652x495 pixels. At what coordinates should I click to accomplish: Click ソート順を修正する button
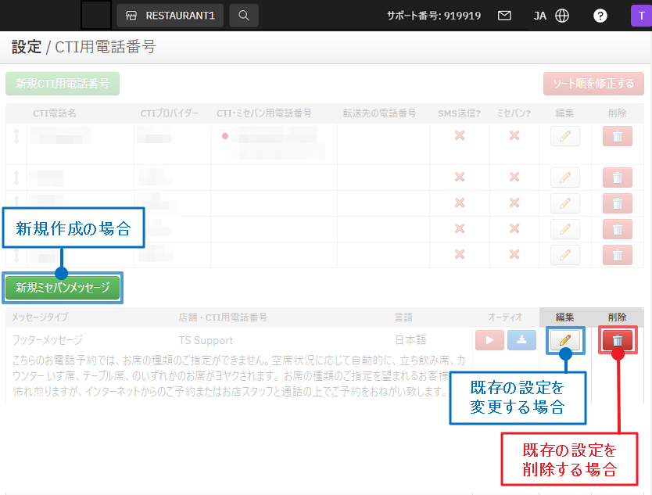coord(593,84)
